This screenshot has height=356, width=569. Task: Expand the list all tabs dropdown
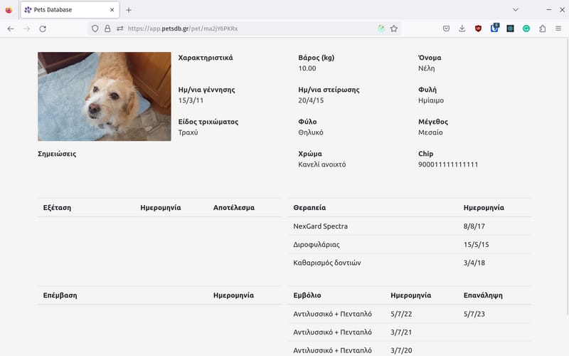pos(515,10)
